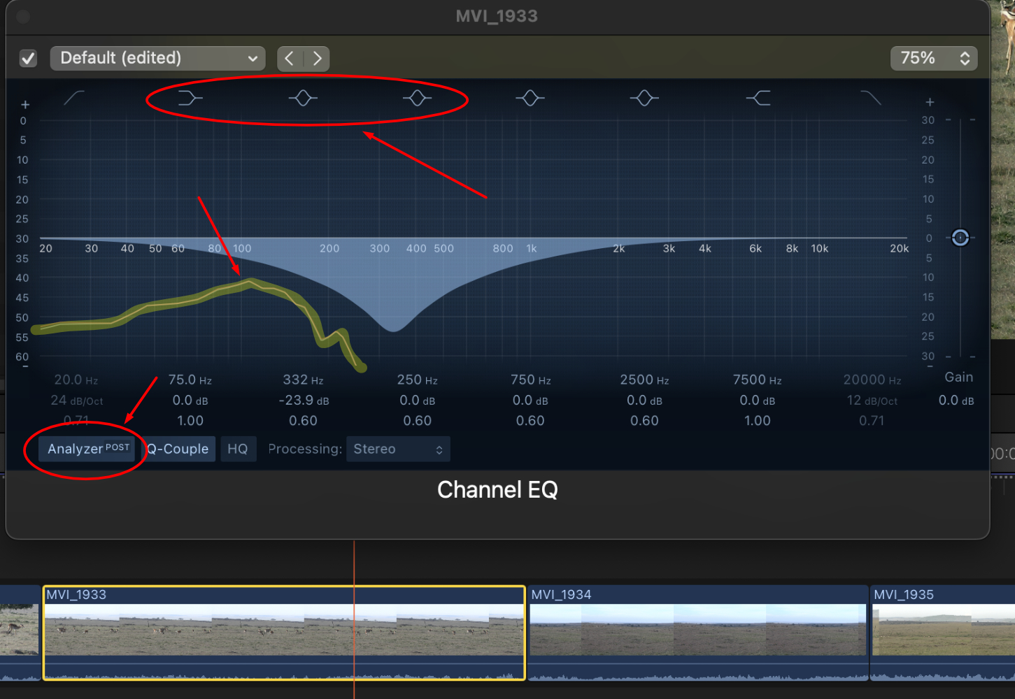This screenshot has width=1015, height=699.
Task: Uncheck the effect enable checkbox
Action: point(28,58)
